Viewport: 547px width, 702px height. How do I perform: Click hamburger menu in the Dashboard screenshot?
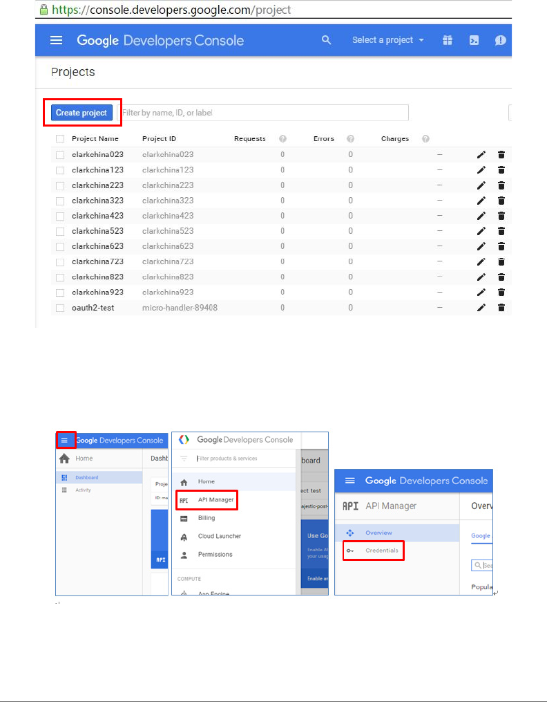[x=65, y=441]
